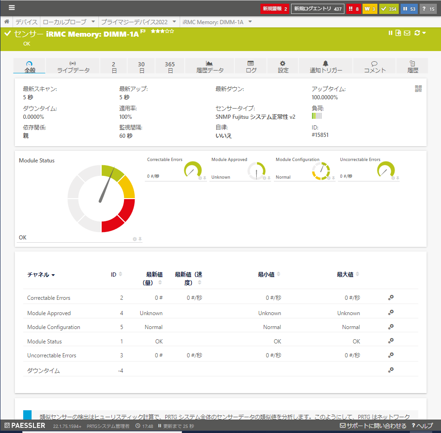The height and width of the screenshot is (433, 441).
Task: Open the QR code icon
Action: 418,89
